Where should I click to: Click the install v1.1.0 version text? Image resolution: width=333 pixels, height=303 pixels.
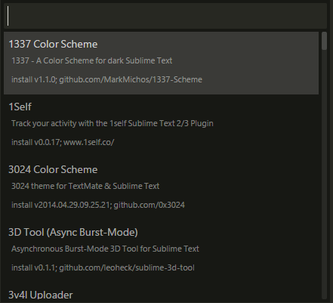34,79
